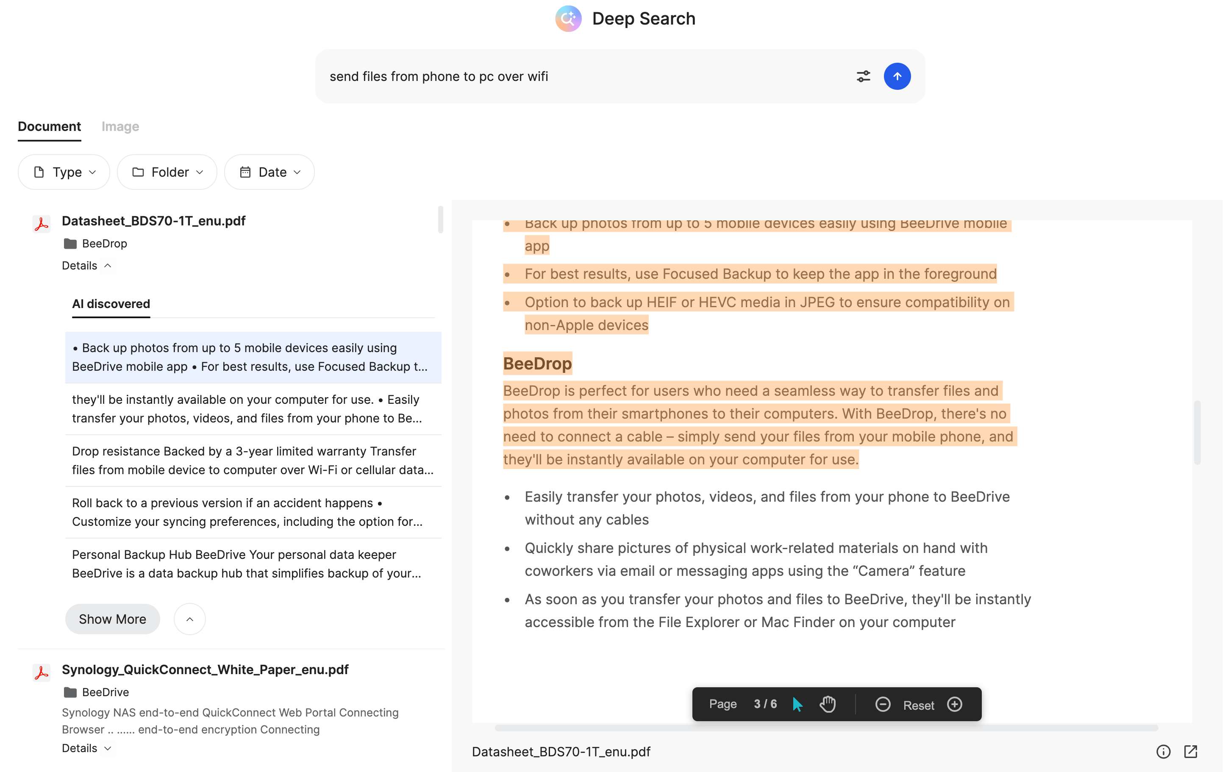
Task: Open search filter settings sliders icon
Action: pos(864,76)
